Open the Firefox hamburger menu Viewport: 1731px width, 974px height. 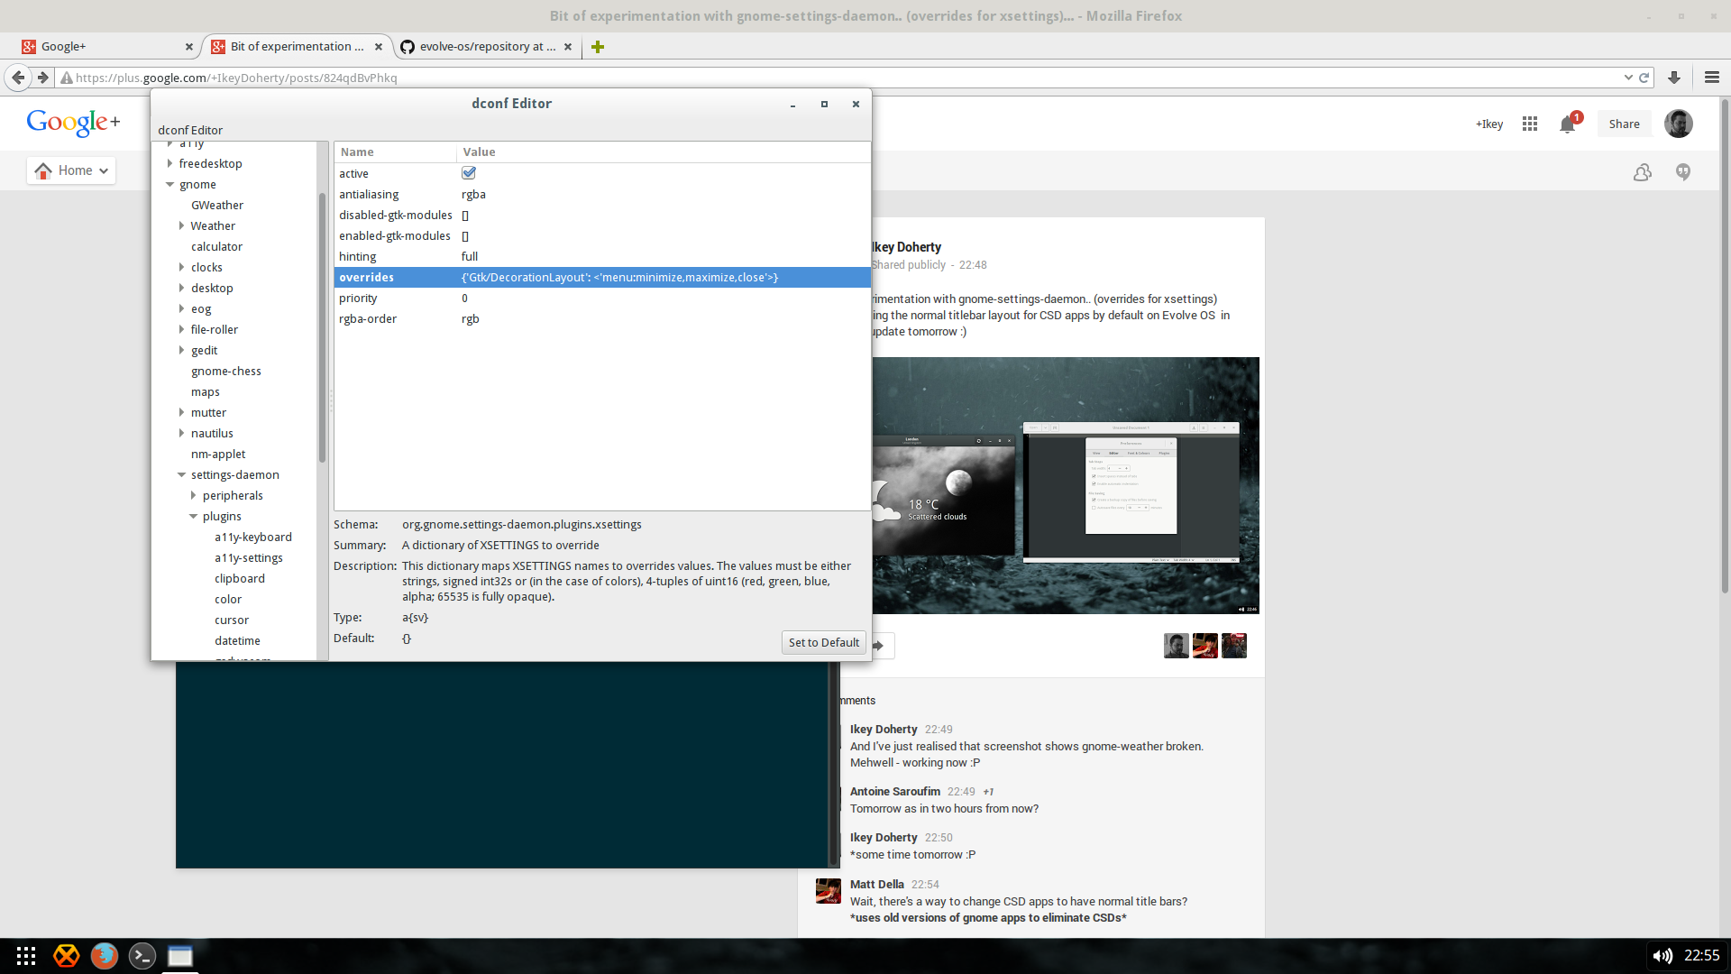click(1712, 78)
